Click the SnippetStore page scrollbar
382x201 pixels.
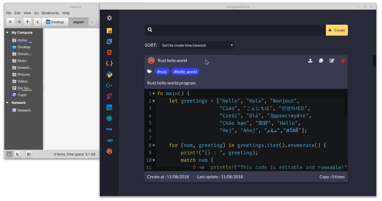(374, 61)
